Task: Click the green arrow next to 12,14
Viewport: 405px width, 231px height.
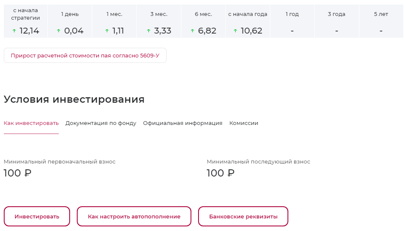Action: tap(14, 31)
